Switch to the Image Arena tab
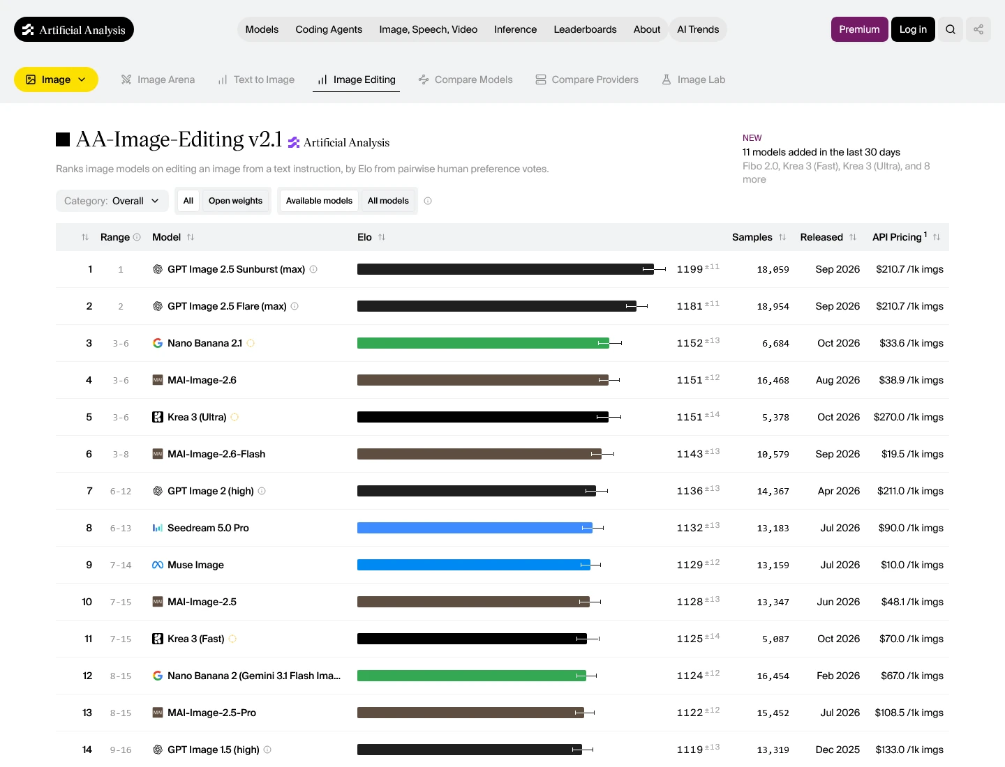Screen dimensions: 1005x767 point(158,79)
